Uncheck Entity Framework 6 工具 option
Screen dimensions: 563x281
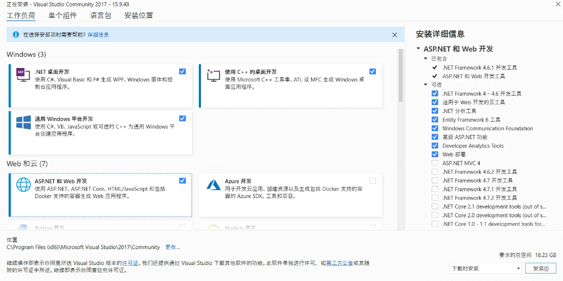coord(435,120)
